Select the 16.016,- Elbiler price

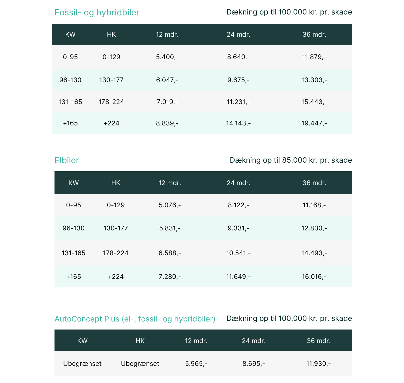point(314,277)
